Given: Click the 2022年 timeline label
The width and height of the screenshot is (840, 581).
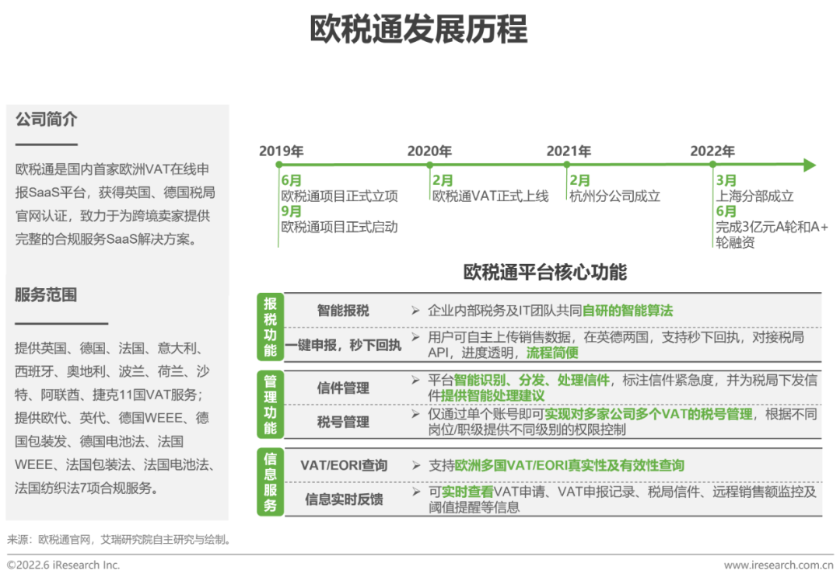Looking at the screenshot, I should click(712, 151).
